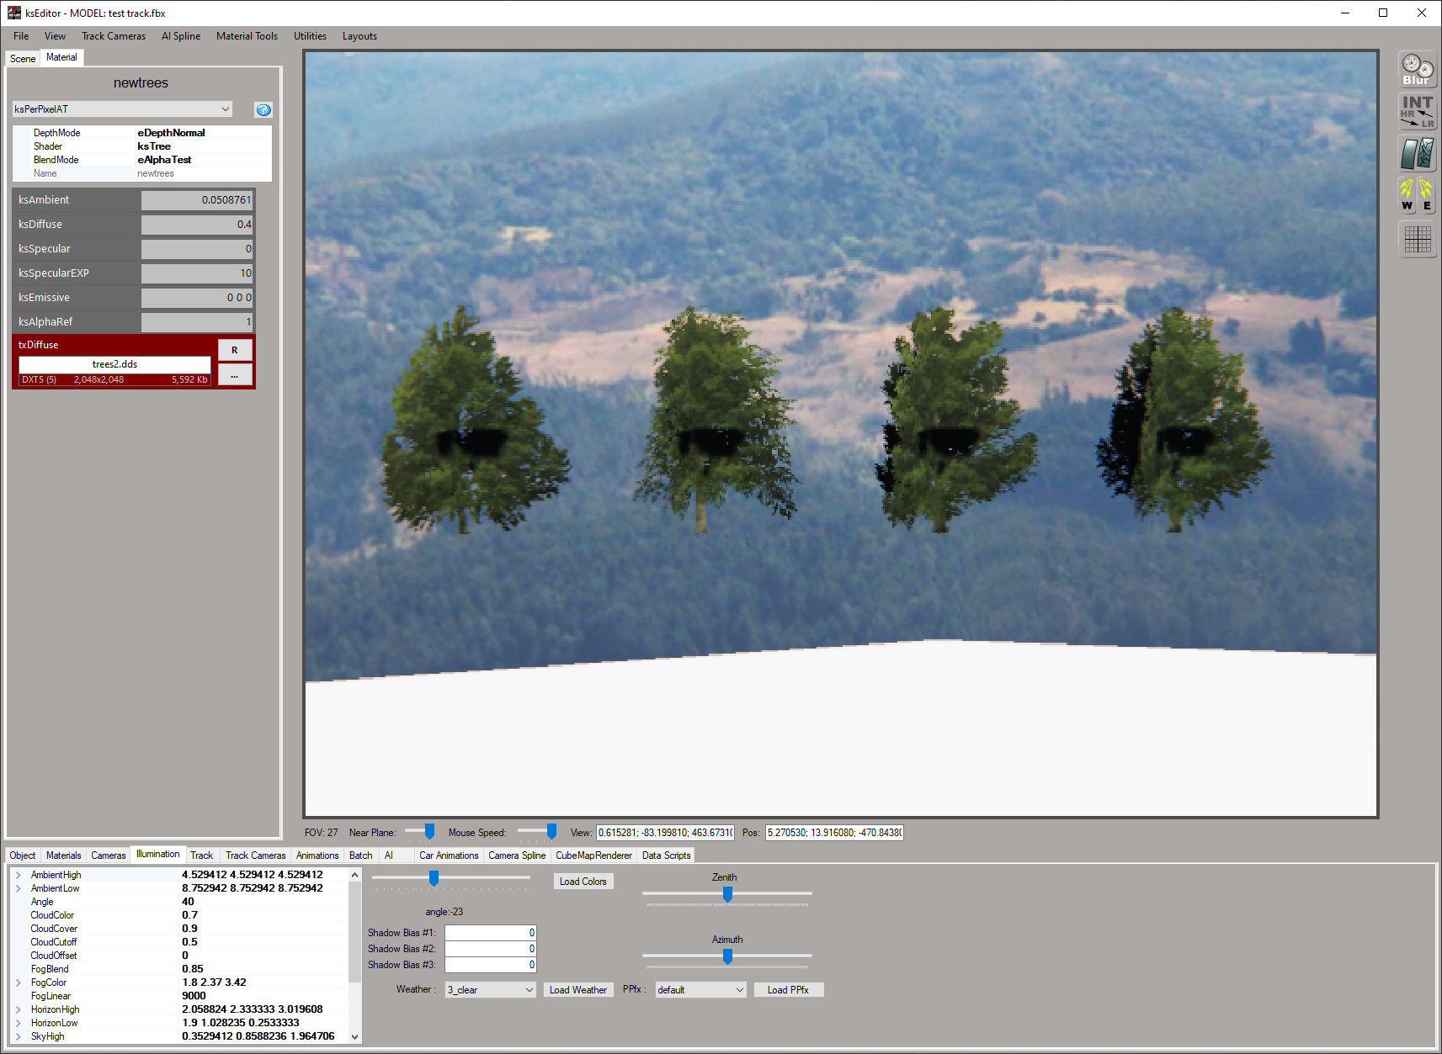Switch to the Track Cameras bottom tab

(255, 855)
